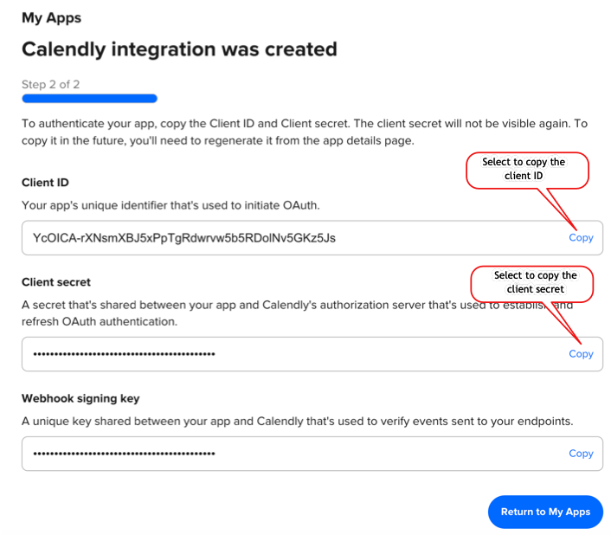Click Return to My Apps button
Screen dimensions: 611x535
click(545, 512)
